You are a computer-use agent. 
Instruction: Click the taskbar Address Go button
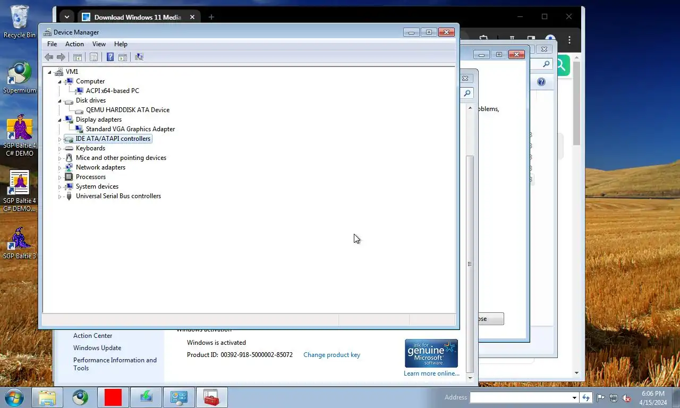(x=586, y=397)
